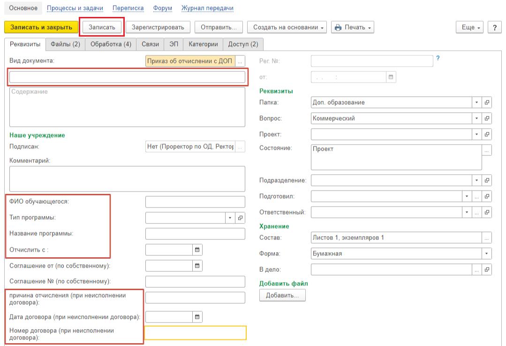The width and height of the screenshot is (506, 346).
Task: Expand the «Тип программы» dropdown
Action: (230, 218)
